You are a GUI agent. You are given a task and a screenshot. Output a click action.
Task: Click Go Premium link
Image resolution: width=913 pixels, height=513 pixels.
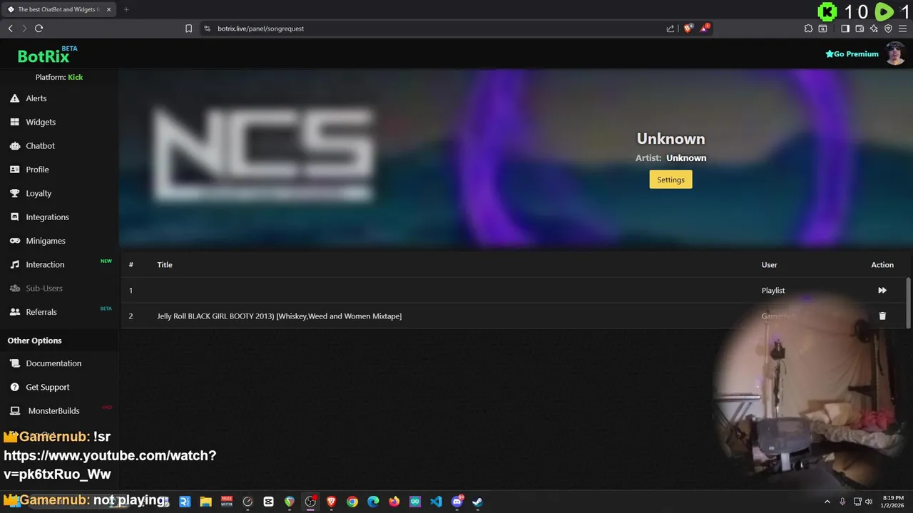tap(852, 54)
